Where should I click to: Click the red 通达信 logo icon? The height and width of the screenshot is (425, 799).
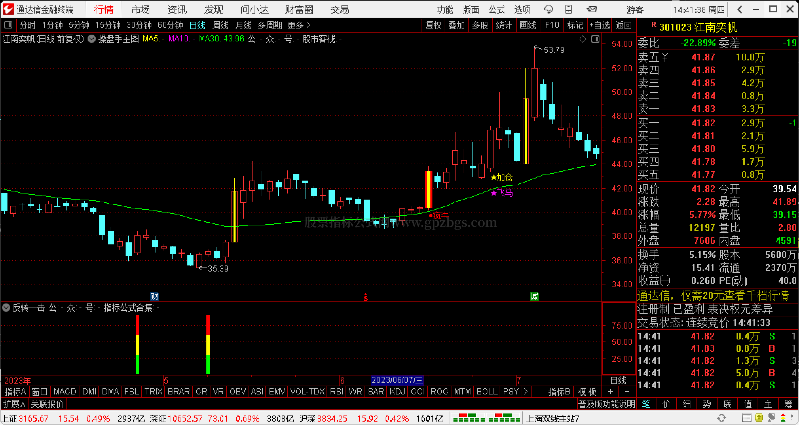[x=8, y=10]
